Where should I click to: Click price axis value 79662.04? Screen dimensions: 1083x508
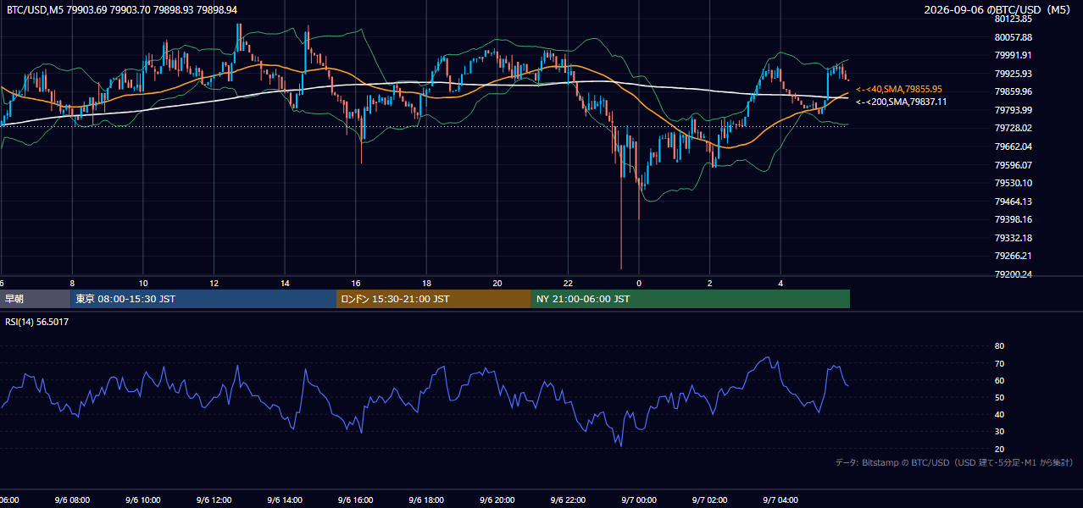click(x=1013, y=146)
